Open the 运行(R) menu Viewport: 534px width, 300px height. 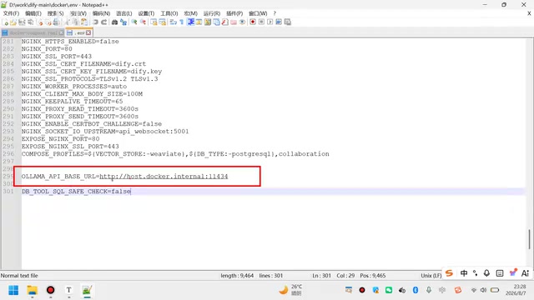point(211,13)
